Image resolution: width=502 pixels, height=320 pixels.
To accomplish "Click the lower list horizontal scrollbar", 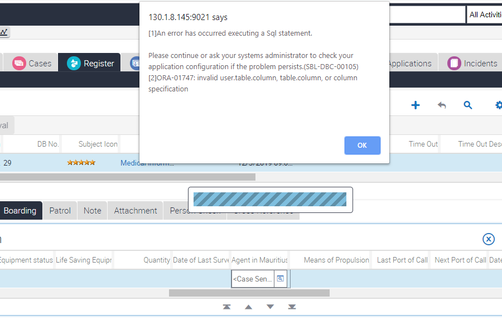I will pyautogui.click(x=249, y=293).
